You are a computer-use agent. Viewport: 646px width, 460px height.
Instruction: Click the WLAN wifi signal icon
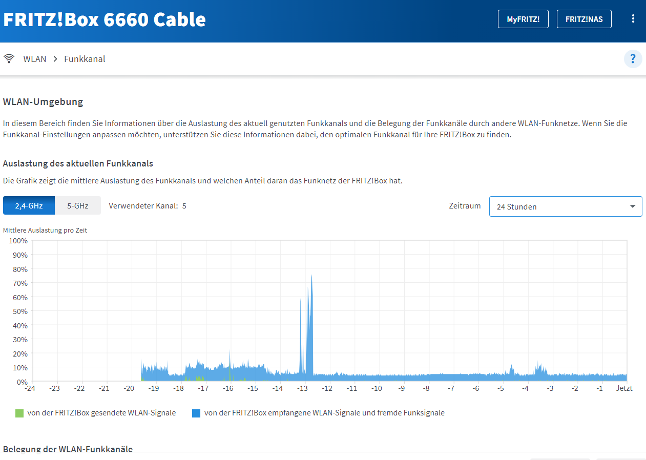click(9, 59)
